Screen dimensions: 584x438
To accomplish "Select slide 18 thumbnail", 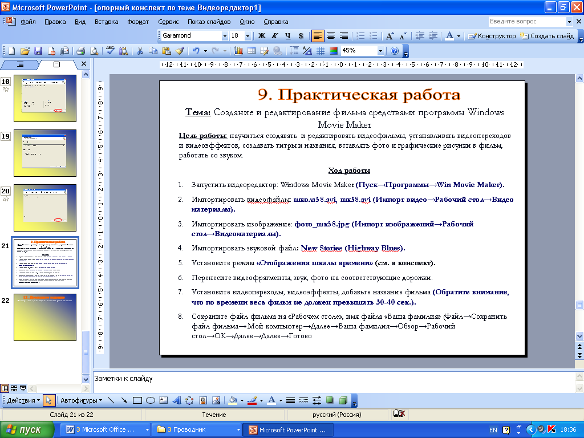I will 45,98.
